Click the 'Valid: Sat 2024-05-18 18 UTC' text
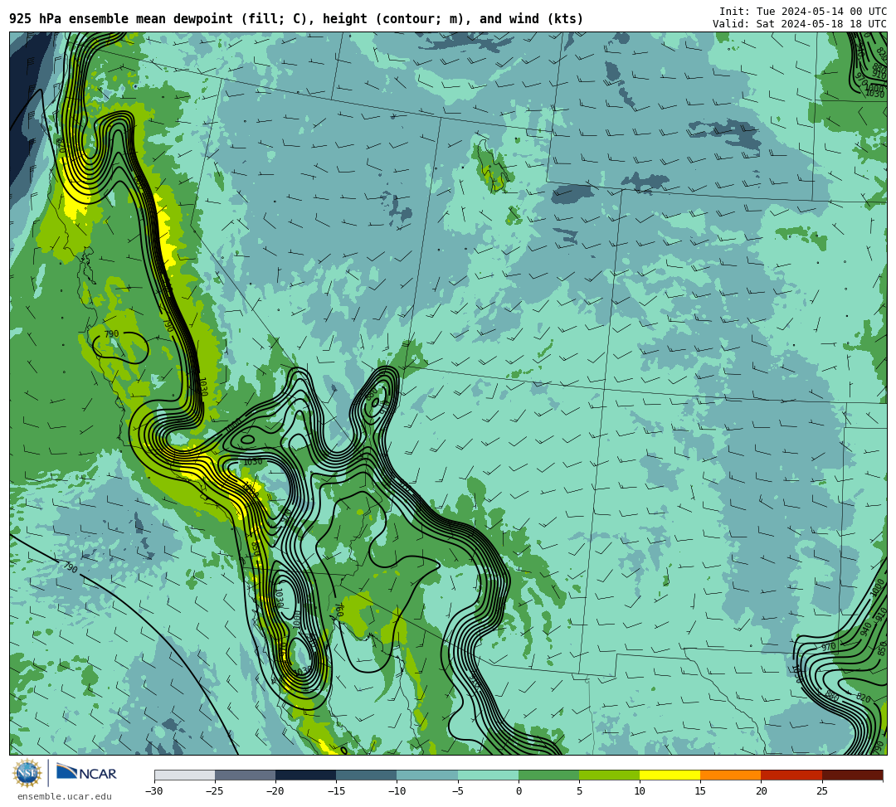The width and height of the screenshot is (896, 807). pos(800,24)
